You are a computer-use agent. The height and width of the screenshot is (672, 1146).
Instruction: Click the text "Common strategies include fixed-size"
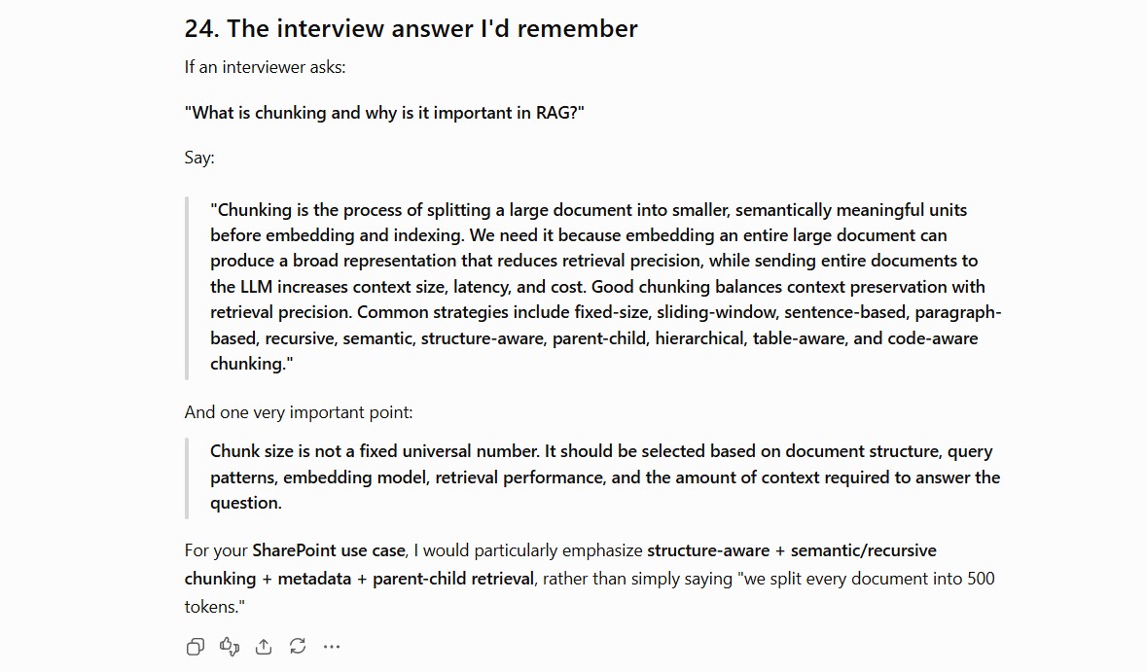point(503,312)
